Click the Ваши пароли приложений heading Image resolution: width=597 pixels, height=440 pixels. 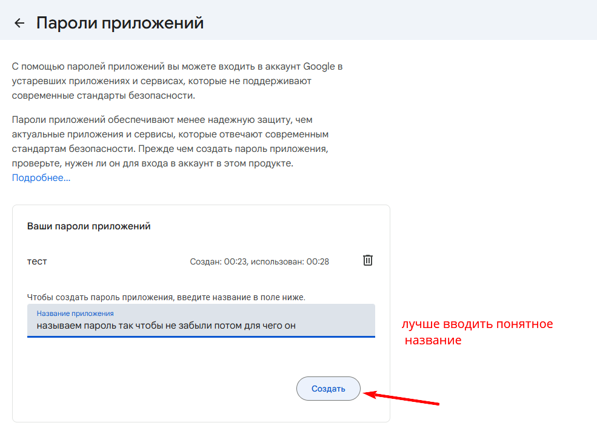tap(90, 225)
